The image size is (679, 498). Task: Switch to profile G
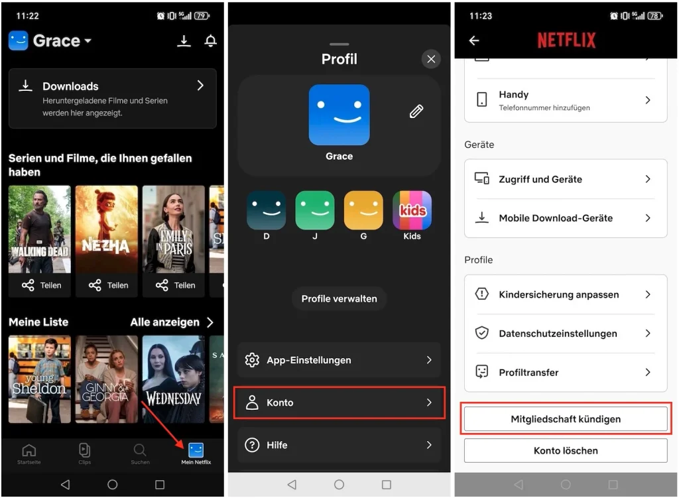pyautogui.click(x=363, y=210)
